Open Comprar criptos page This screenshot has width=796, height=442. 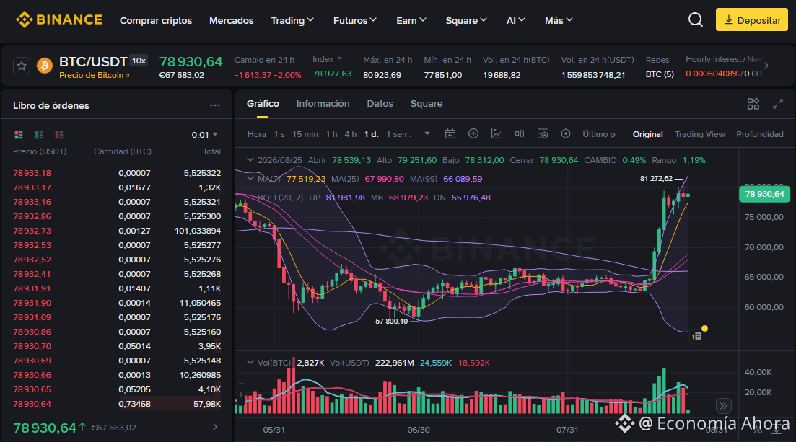click(x=156, y=20)
